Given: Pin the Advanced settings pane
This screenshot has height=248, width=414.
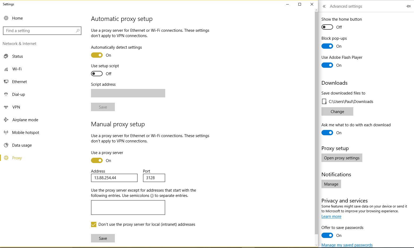Looking at the screenshot, I should coord(408,6).
